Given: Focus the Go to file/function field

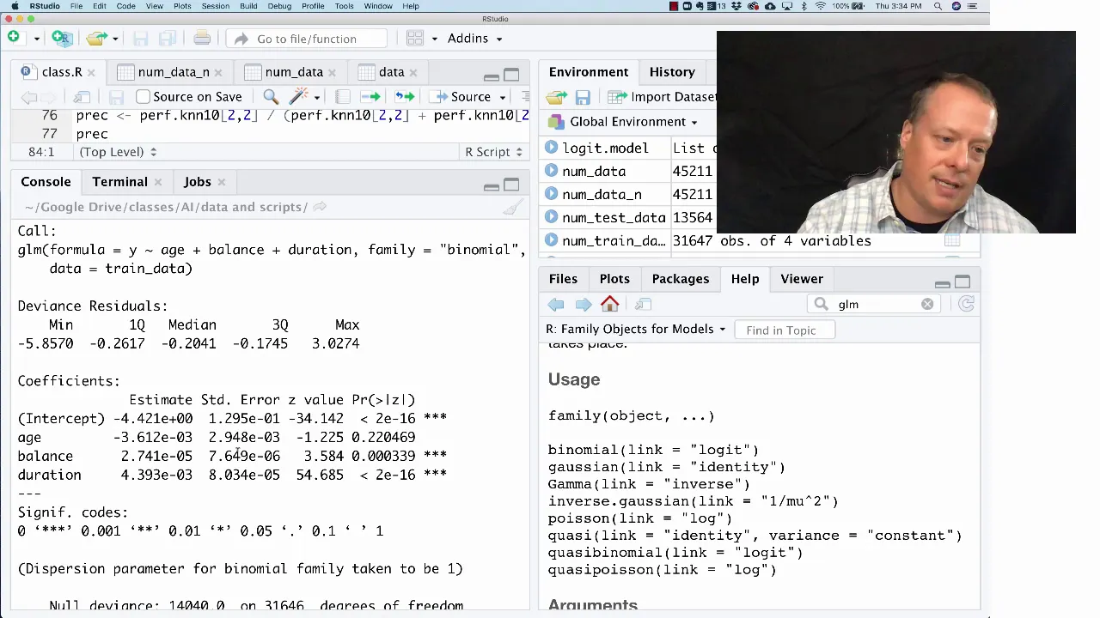Looking at the screenshot, I should (x=306, y=39).
